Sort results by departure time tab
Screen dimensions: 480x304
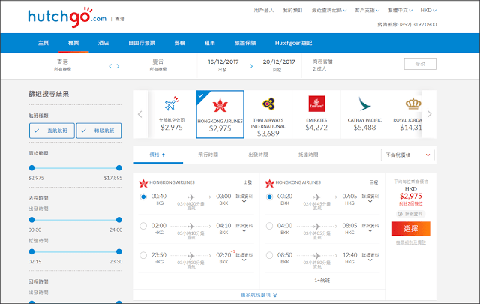258,155
